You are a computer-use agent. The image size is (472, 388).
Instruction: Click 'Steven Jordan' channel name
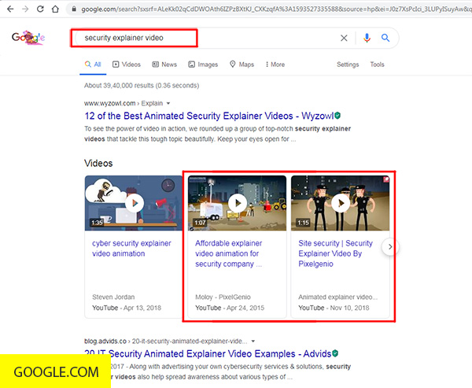point(113,297)
